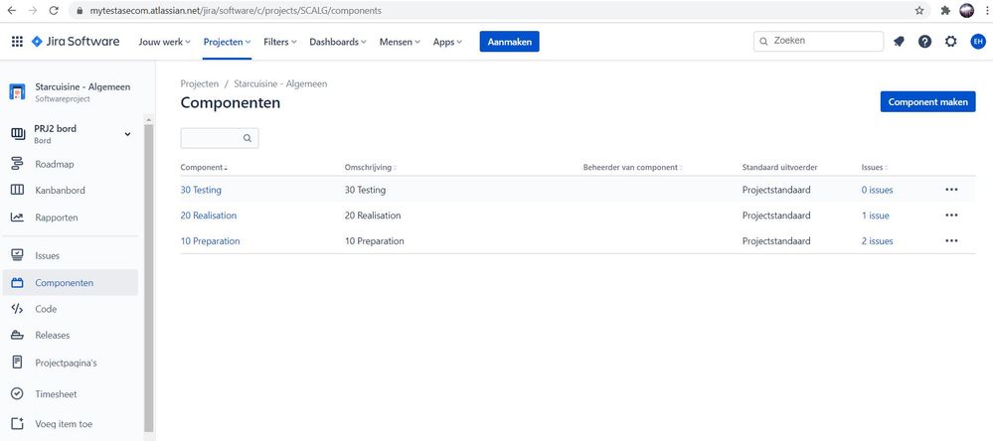Screen dimensions: 993x441
Task: Open the 2 issues link
Action: pyautogui.click(x=877, y=241)
